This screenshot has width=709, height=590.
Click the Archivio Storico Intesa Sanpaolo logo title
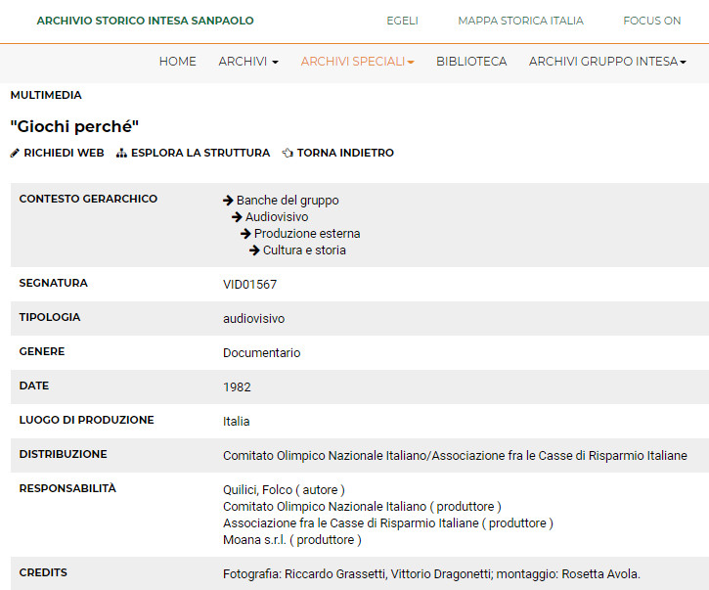pyautogui.click(x=145, y=21)
